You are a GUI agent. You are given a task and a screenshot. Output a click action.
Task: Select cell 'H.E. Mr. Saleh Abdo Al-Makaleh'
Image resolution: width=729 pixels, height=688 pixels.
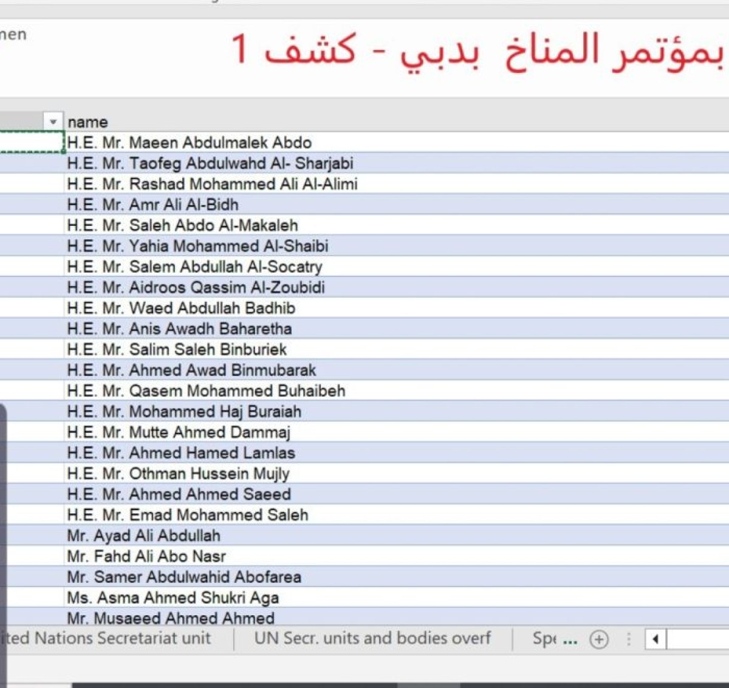coord(396,225)
